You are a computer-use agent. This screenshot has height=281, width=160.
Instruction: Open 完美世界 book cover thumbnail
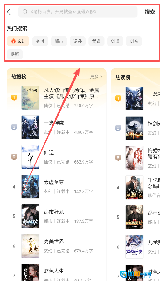30,246
